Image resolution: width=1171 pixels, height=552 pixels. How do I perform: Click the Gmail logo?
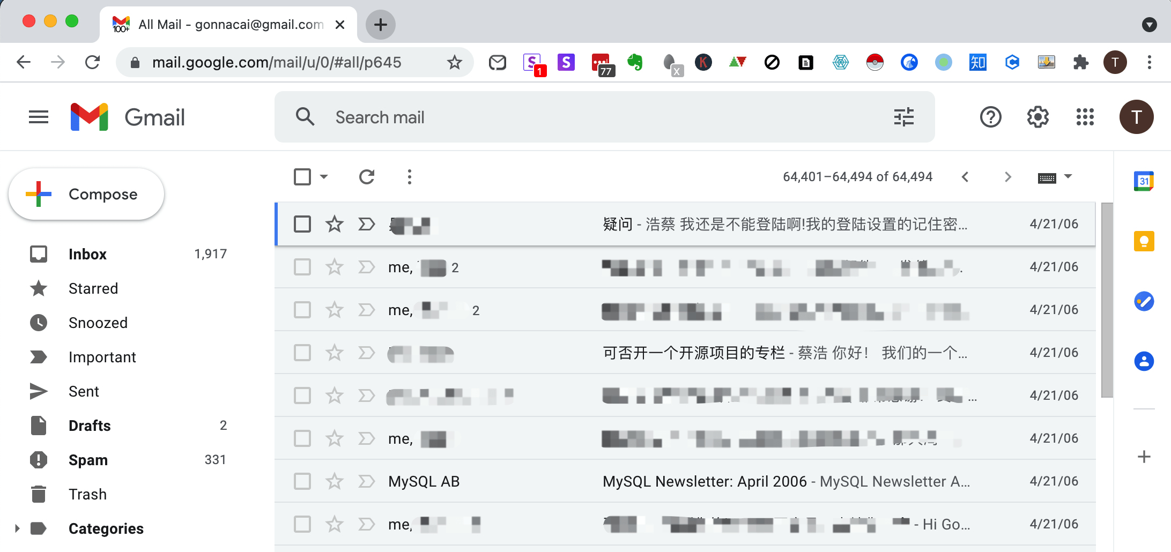pyautogui.click(x=128, y=117)
